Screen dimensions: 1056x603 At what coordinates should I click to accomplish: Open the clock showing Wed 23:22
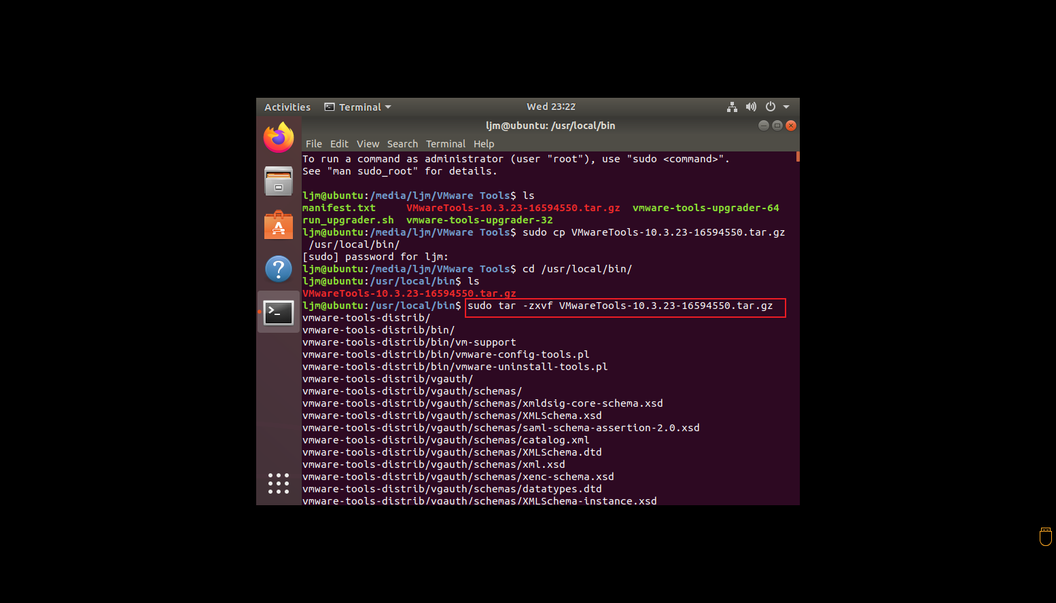pos(551,107)
